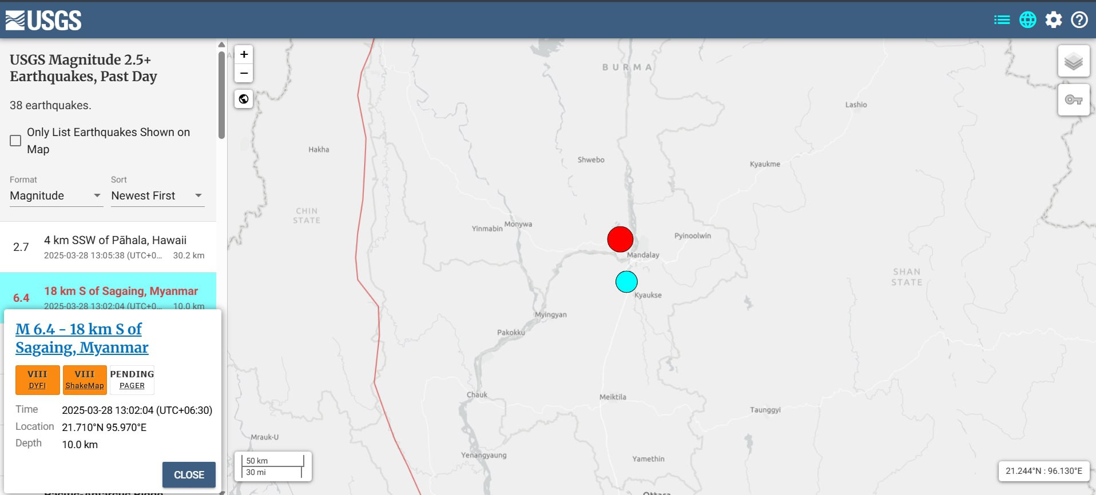The image size is (1096, 495).
Task: Zoom in on the map
Action: 244,54
